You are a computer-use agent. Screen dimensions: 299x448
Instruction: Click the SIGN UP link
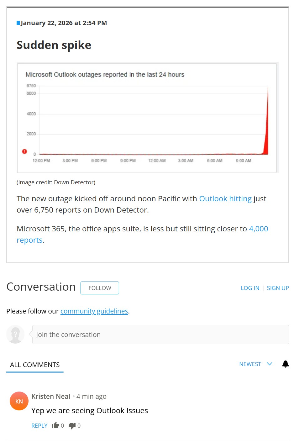tap(278, 288)
